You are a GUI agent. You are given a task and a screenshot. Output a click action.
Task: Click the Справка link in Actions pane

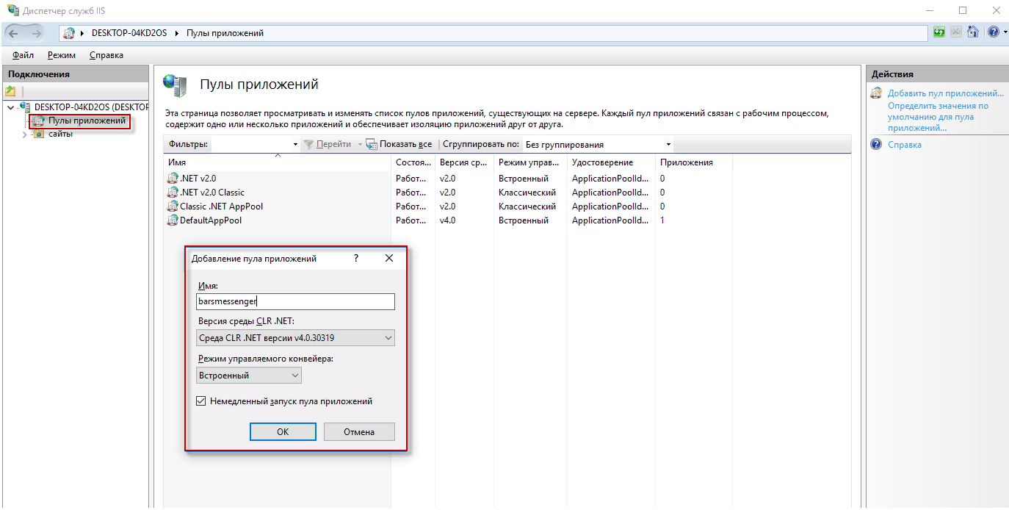pos(904,145)
